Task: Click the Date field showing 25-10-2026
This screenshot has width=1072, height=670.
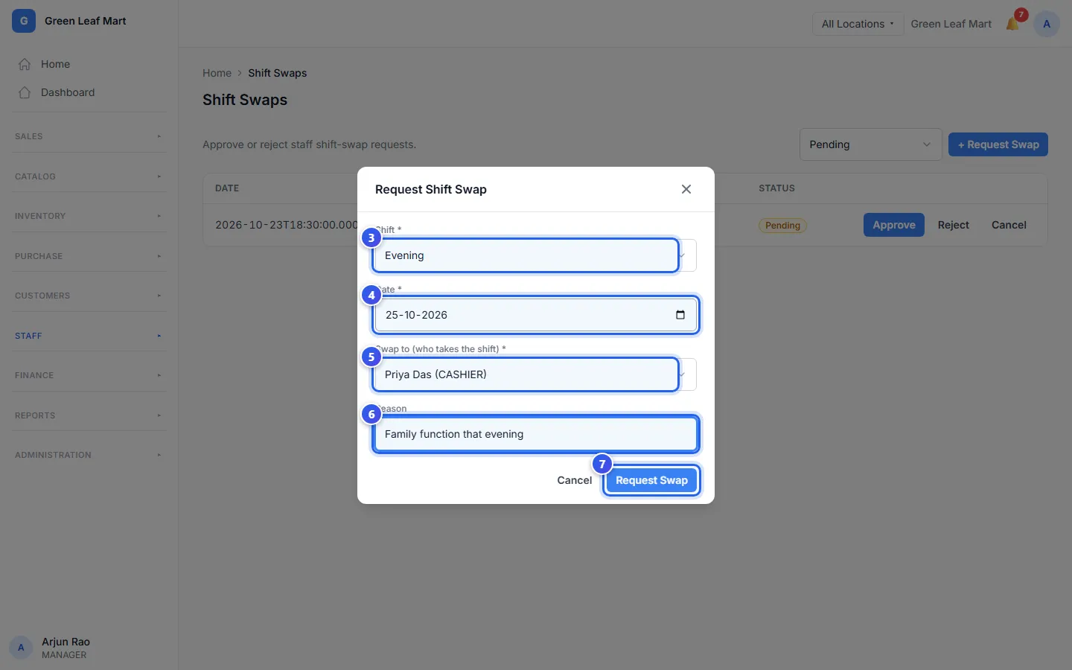Action: 536,315
